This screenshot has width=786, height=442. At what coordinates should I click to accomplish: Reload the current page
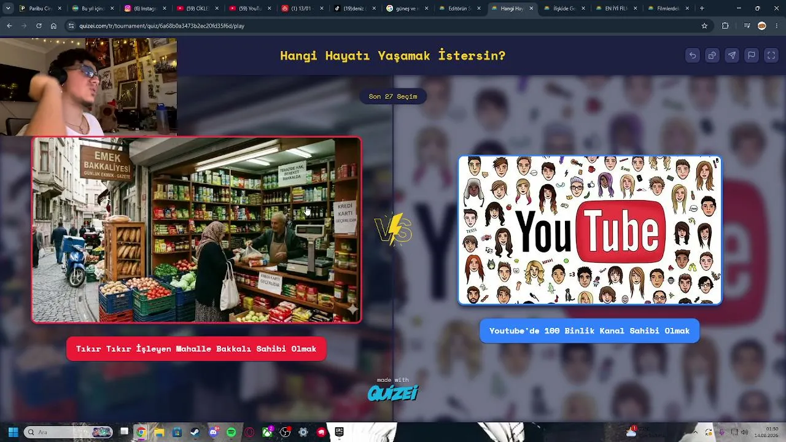pyautogui.click(x=39, y=26)
